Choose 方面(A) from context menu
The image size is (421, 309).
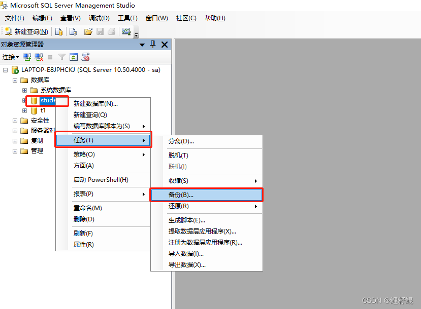pyautogui.click(x=103, y=166)
